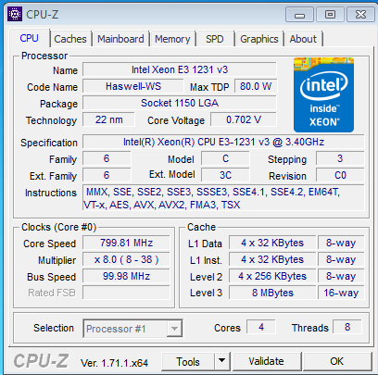Switch to the Caches tab

[x=70, y=39]
